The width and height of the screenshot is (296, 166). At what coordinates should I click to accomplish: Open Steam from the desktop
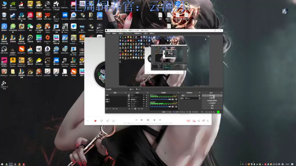[x=13, y=16]
